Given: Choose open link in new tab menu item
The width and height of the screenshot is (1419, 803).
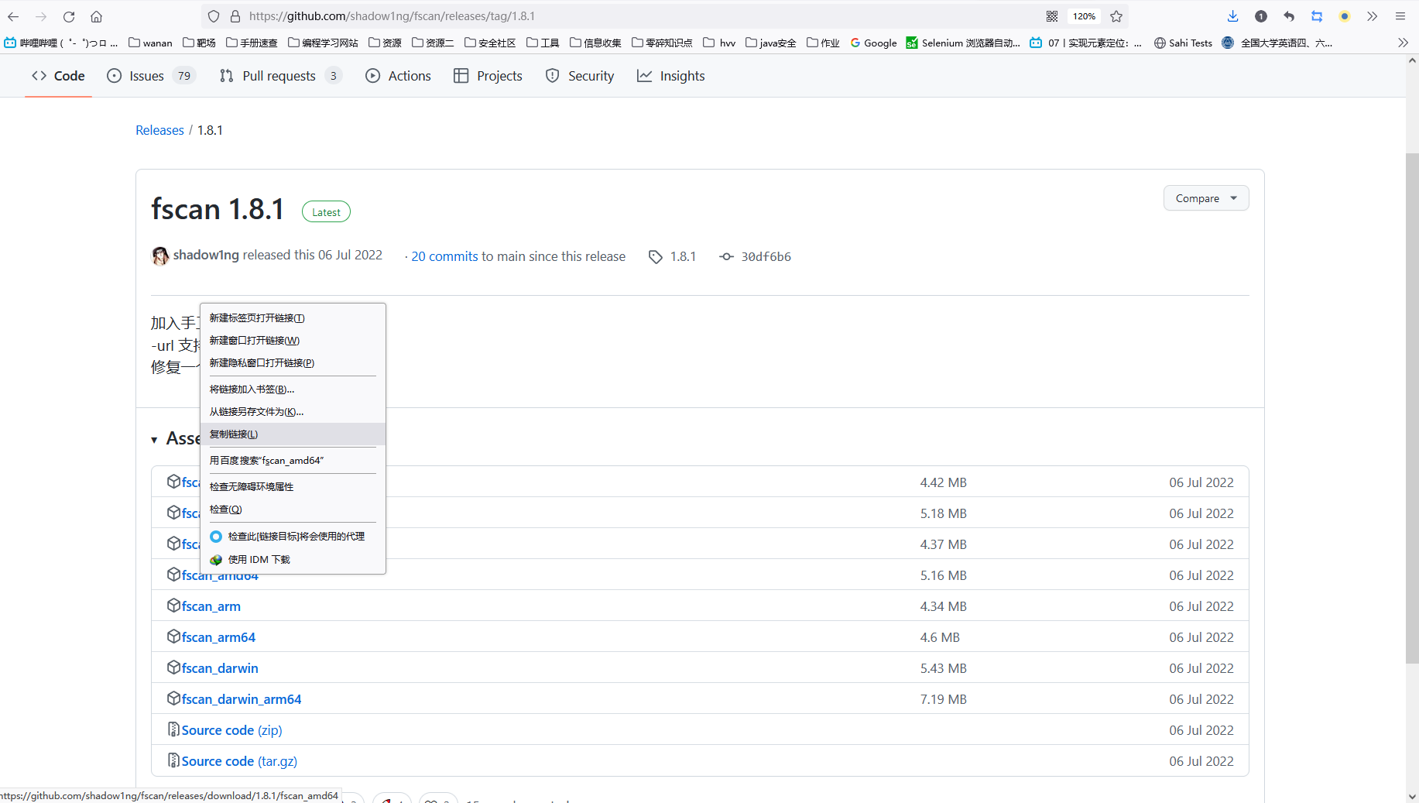Looking at the screenshot, I should point(293,318).
